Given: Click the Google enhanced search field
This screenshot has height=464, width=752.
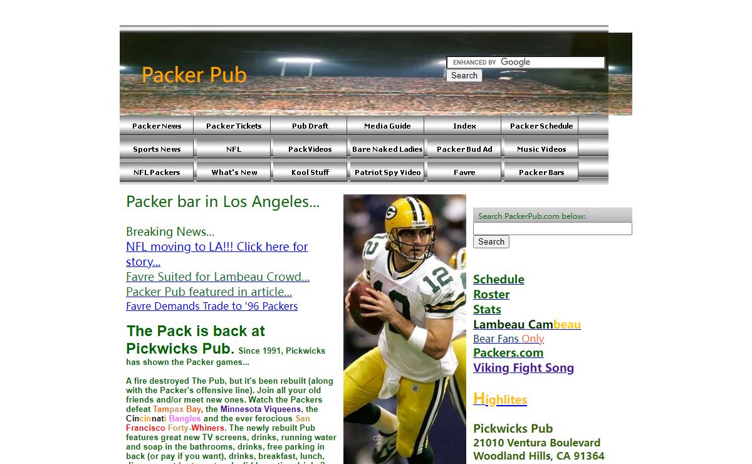Looking at the screenshot, I should coord(526,62).
